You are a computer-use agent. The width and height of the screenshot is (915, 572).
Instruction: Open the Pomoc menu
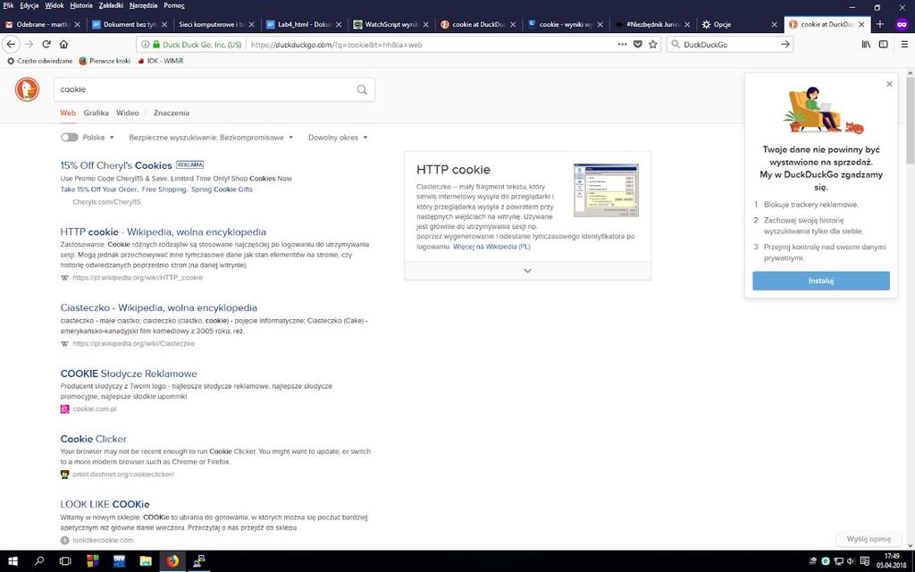pyautogui.click(x=174, y=5)
